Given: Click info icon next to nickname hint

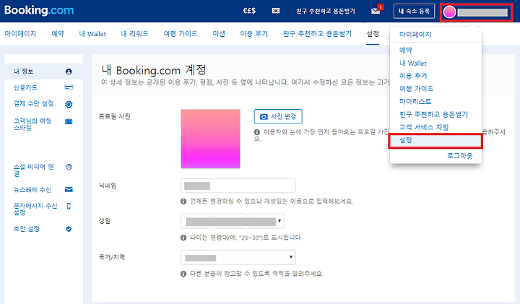Looking at the screenshot, I should click(x=183, y=201).
